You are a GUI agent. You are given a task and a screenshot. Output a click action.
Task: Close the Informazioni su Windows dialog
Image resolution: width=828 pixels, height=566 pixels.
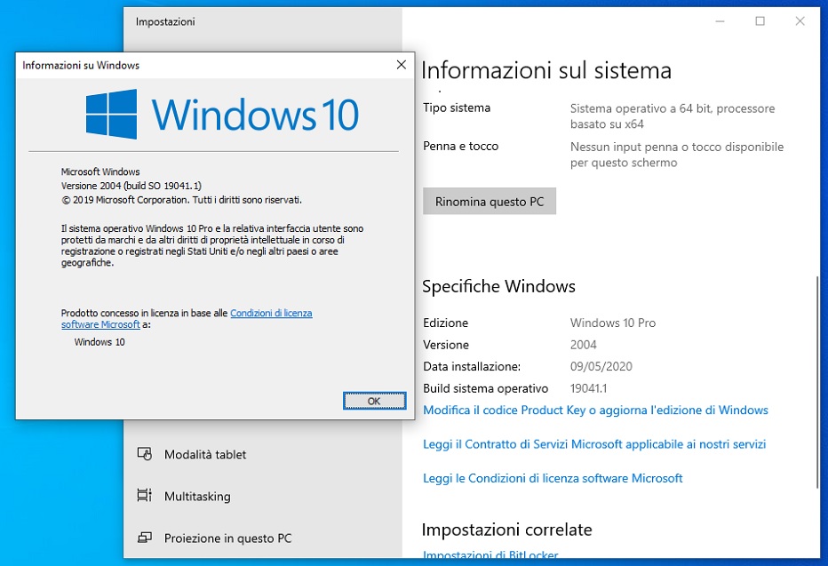[x=402, y=65]
